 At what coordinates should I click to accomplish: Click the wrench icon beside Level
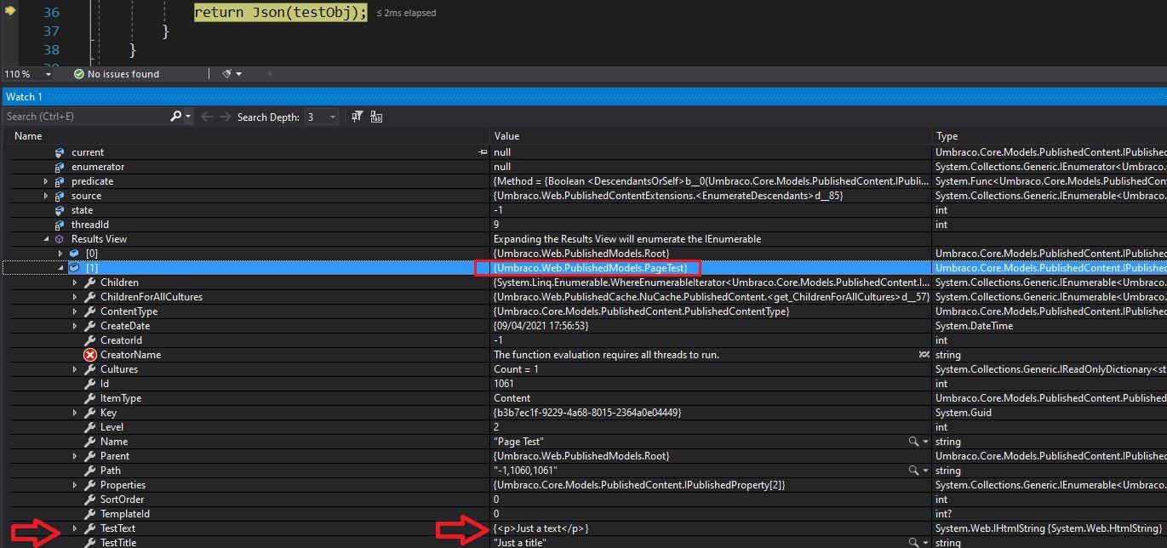coord(89,427)
